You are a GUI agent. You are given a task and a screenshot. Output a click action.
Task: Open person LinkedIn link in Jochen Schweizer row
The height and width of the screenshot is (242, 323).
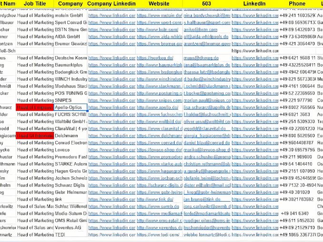tap(255, 178)
